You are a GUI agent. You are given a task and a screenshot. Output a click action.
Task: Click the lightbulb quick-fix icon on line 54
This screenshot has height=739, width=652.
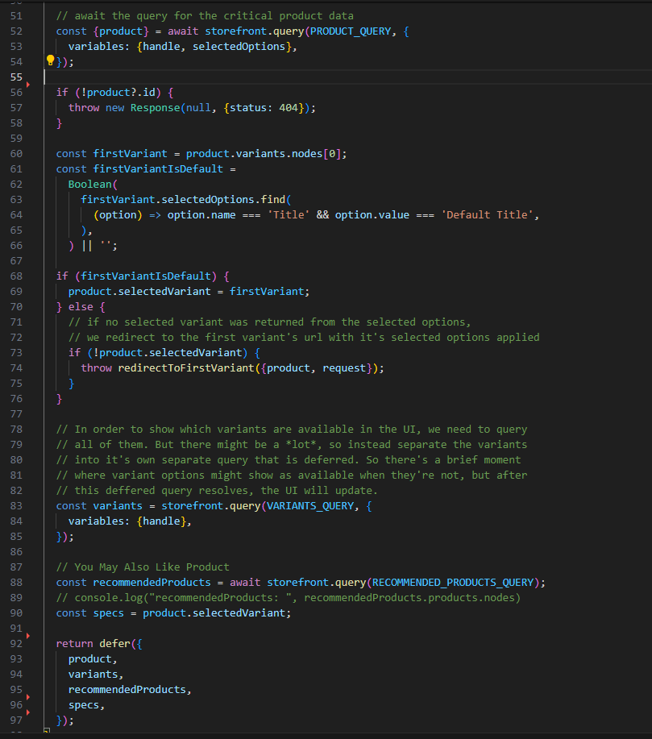pos(51,60)
